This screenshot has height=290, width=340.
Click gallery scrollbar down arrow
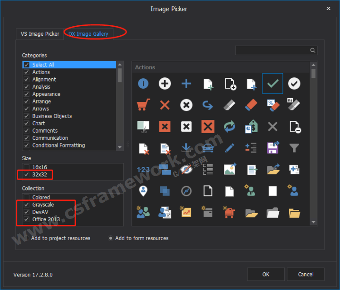(x=313, y=222)
